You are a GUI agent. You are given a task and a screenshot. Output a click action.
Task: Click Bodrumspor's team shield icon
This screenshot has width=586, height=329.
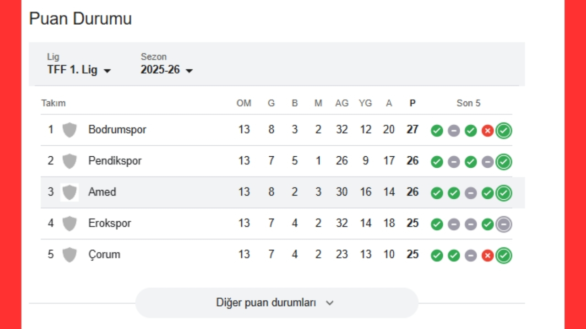click(70, 130)
